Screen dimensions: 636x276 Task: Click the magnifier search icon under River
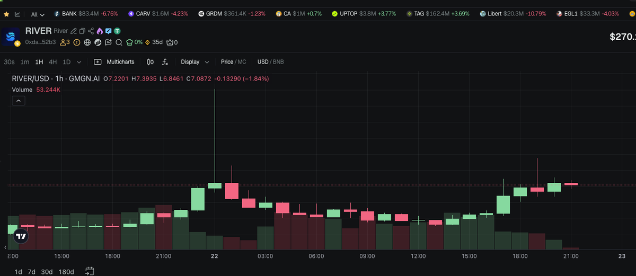[x=119, y=42]
